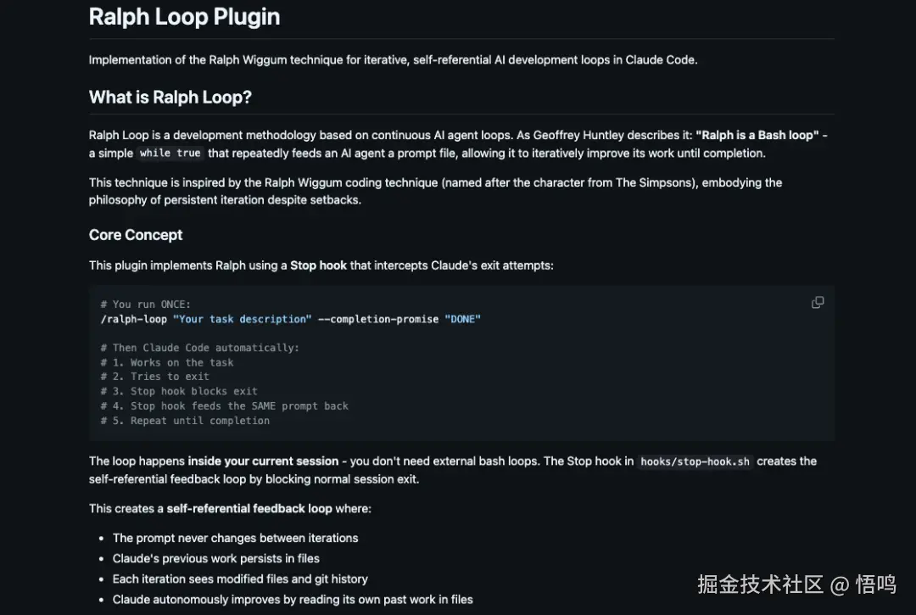Screen dimensions: 916x615
Task: Click the intro sentence mentioning "Ralph Wiggum technique"
Action: pos(394,59)
